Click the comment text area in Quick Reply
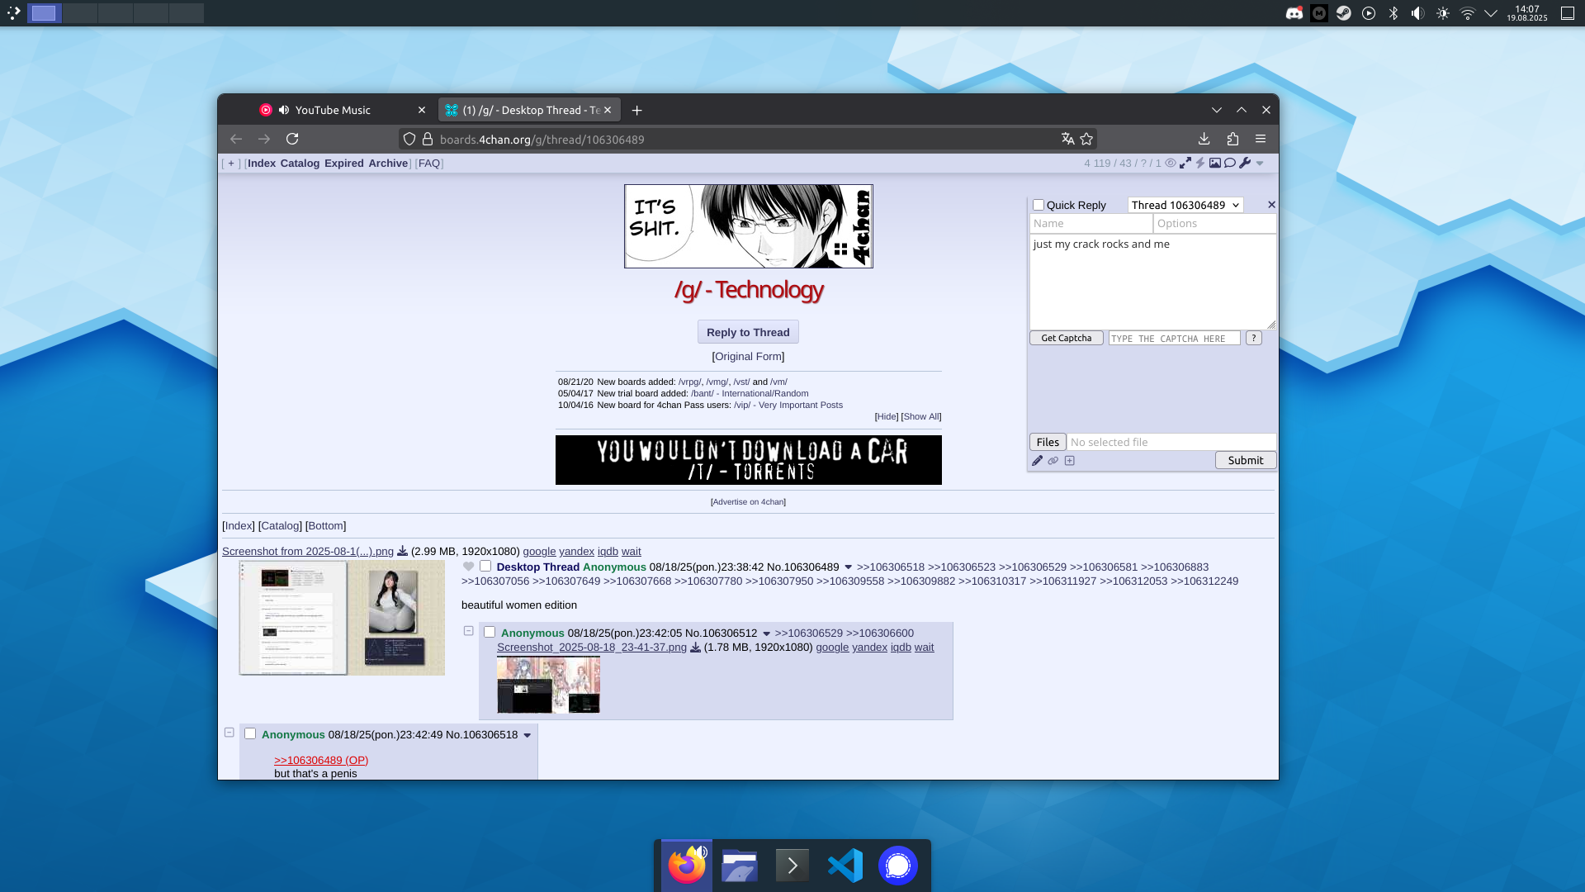Image resolution: width=1585 pixels, height=892 pixels. 1152,281
